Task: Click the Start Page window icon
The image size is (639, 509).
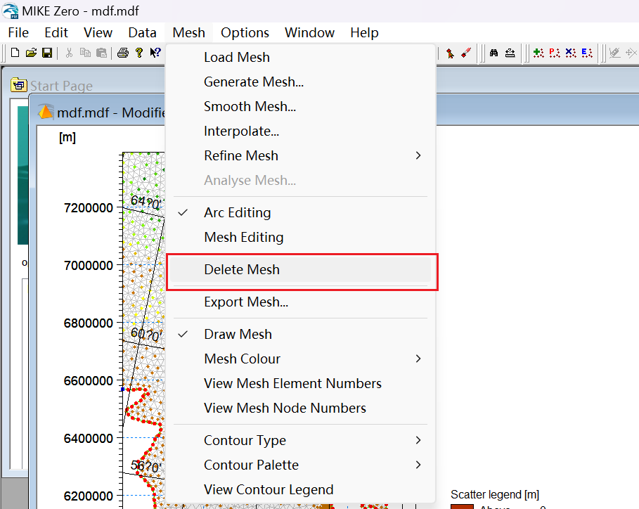Action: (19, 85)
